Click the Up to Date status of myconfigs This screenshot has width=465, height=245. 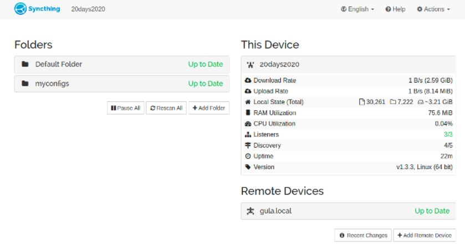tap(206, 84)
